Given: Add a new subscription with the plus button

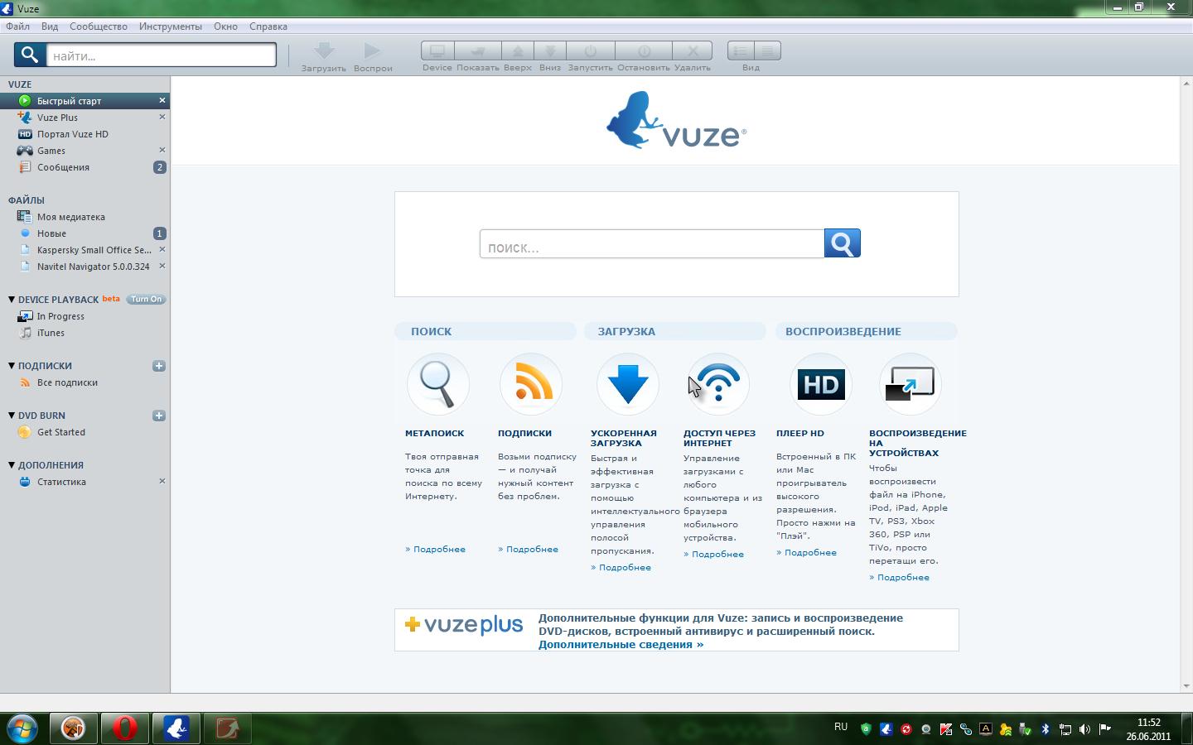Looking at the screenshot, I should tap(159, 366).
